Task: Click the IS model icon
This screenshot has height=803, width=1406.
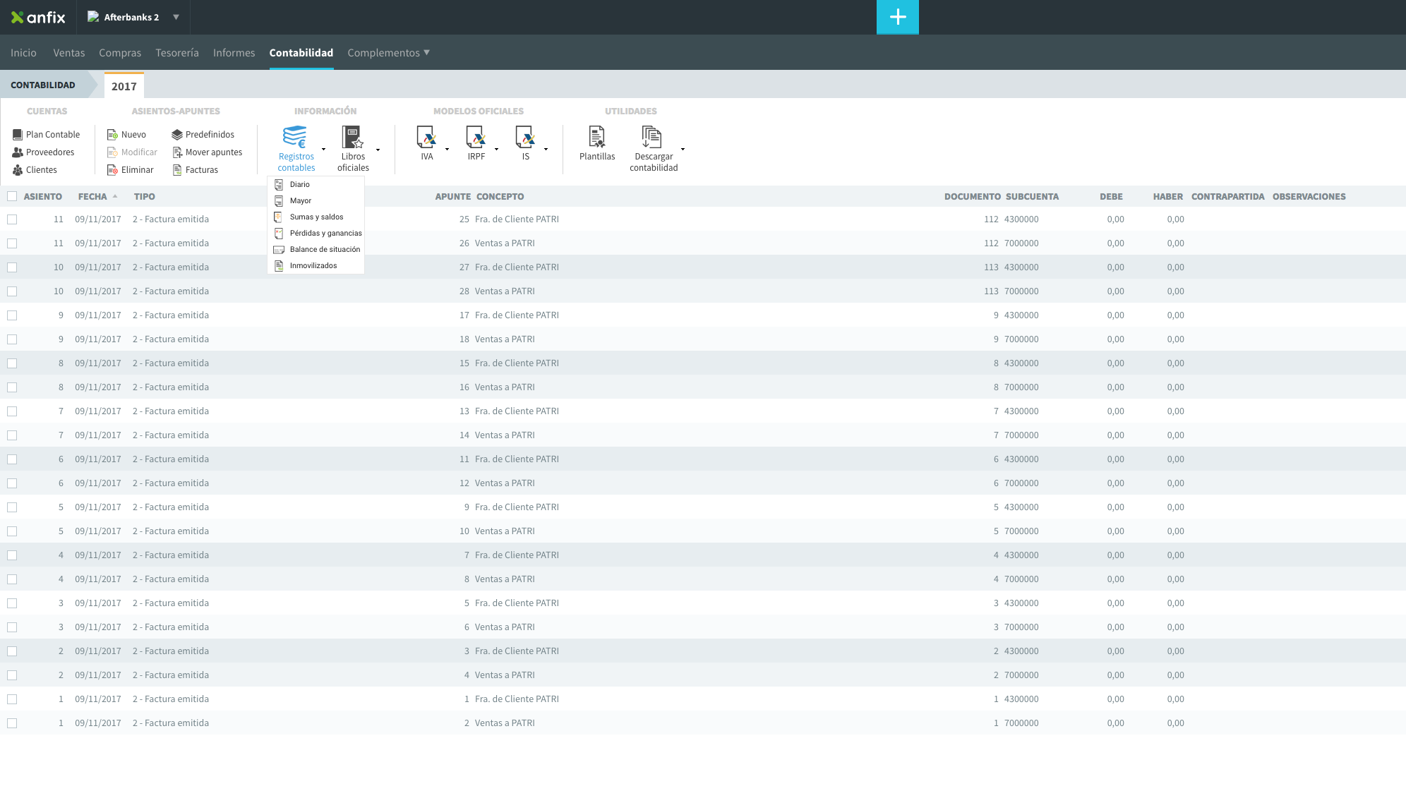Action: click(x=525, y=137)
